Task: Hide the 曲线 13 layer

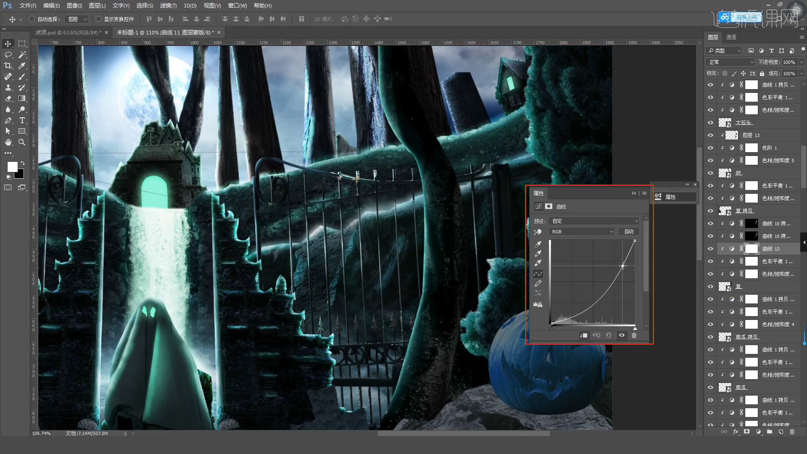Action: (710, 249)
